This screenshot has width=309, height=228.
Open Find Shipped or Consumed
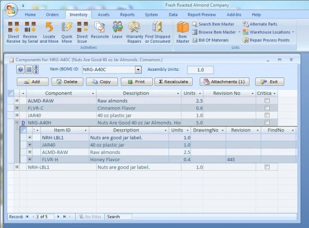[x=157, y=33]
